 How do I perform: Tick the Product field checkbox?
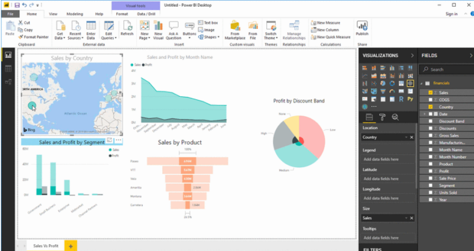click(x=430, y=164)
